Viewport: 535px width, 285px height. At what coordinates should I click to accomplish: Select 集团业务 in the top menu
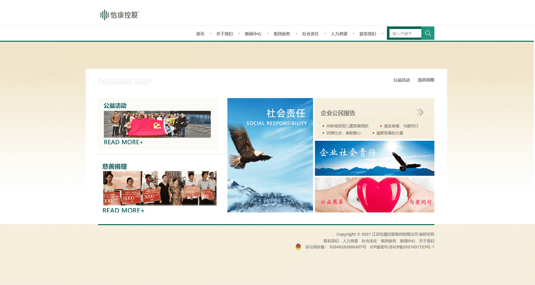click(282, 34)
